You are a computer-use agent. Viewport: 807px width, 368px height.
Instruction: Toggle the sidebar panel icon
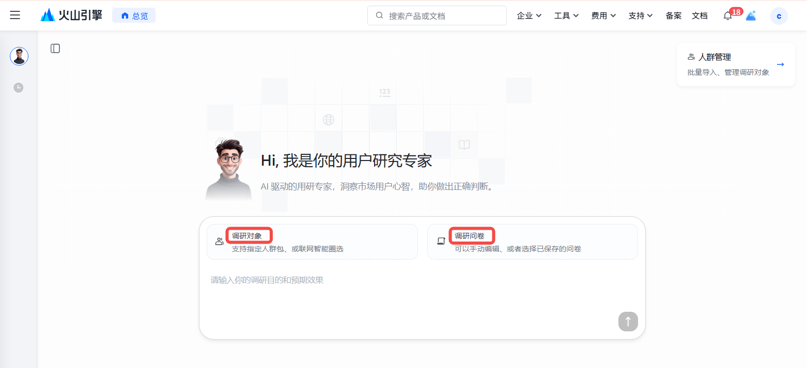pyautogui.click(x=55, y=49)
